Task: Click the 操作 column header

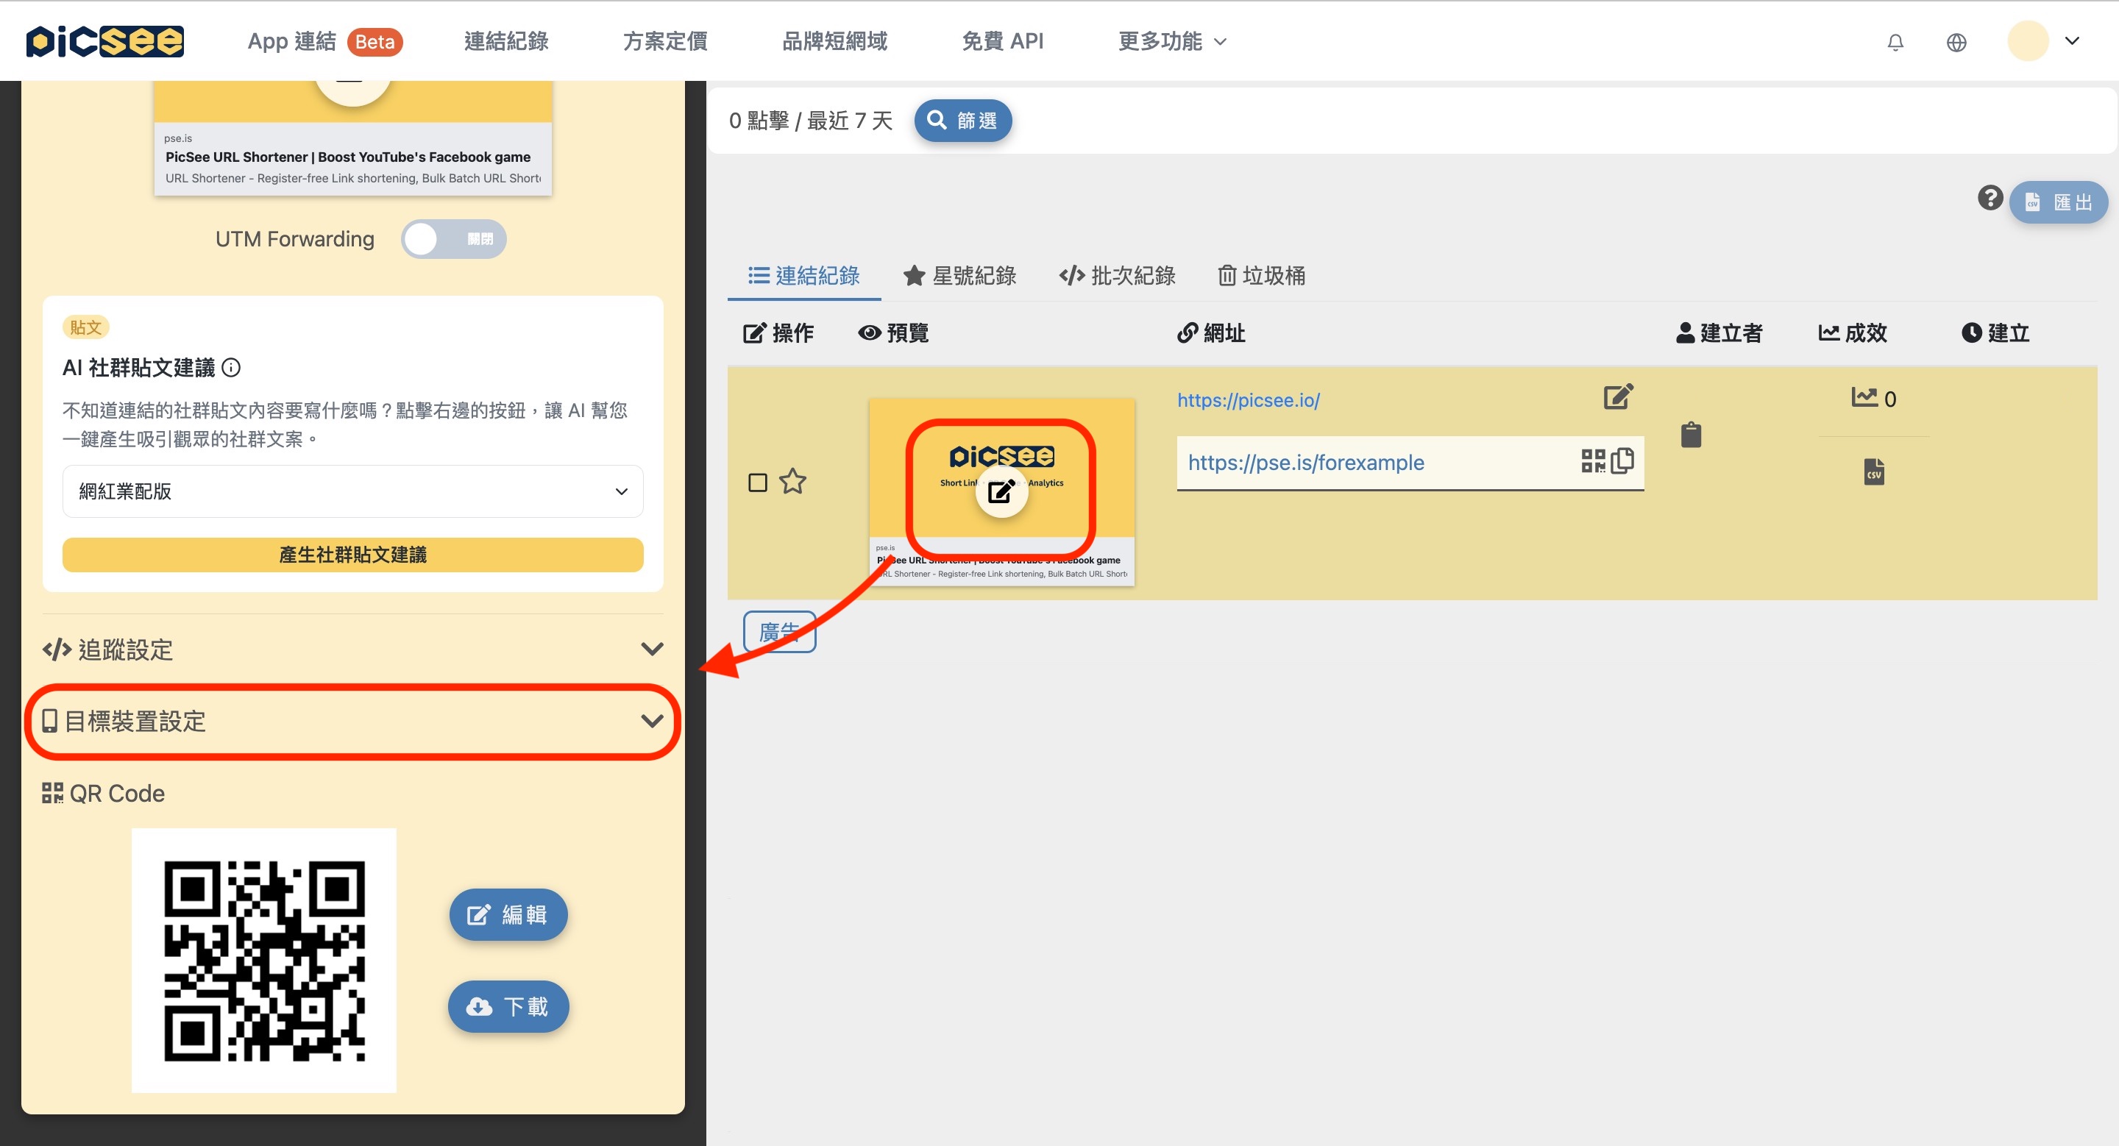Action: click(778, 334)
